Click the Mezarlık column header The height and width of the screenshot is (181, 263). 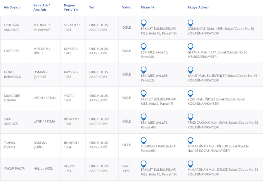click(x=147, y=7)
